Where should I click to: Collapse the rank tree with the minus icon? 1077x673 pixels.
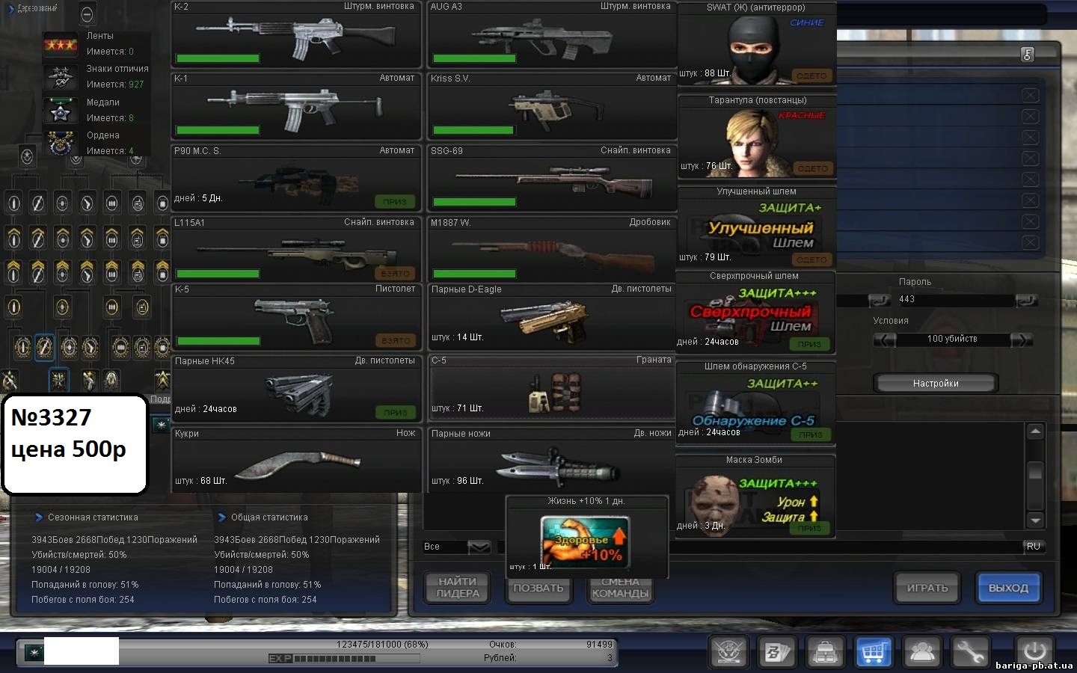pyautogui.click(x=87, y=14)
